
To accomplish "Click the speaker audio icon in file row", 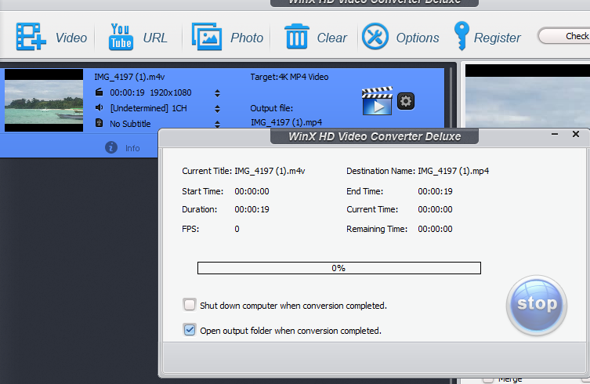I will click(x=99, y=107).
